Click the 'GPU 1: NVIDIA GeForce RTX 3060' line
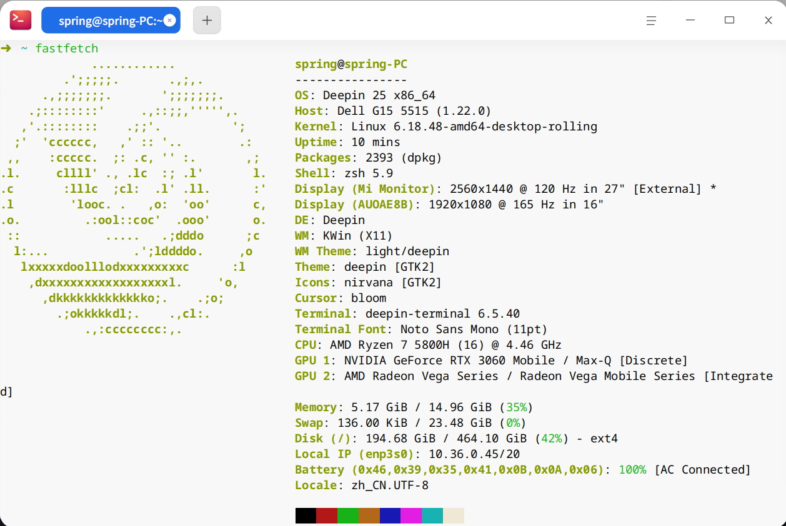Image resolution: width=786 pixels, height=526 pixels. (x=492, y=361)
